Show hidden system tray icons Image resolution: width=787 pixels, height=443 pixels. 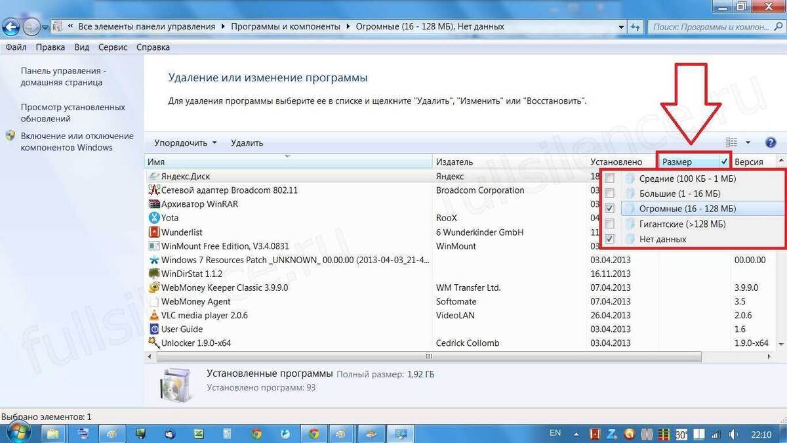coord(578,434)
